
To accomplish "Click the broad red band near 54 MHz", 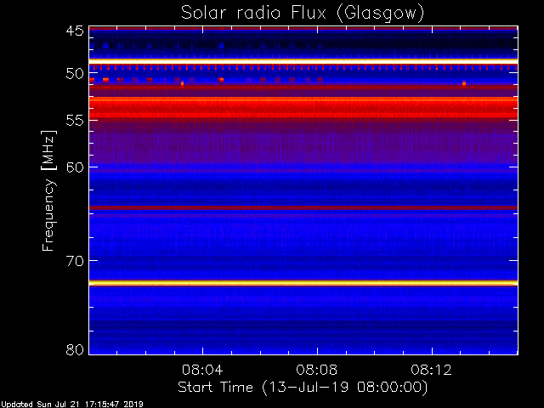I will pyautogui.click(x=303, y=108).
